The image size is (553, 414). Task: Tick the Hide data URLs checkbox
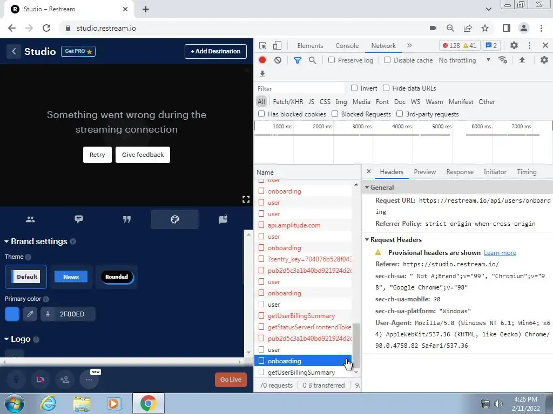[x=386, y=88]
